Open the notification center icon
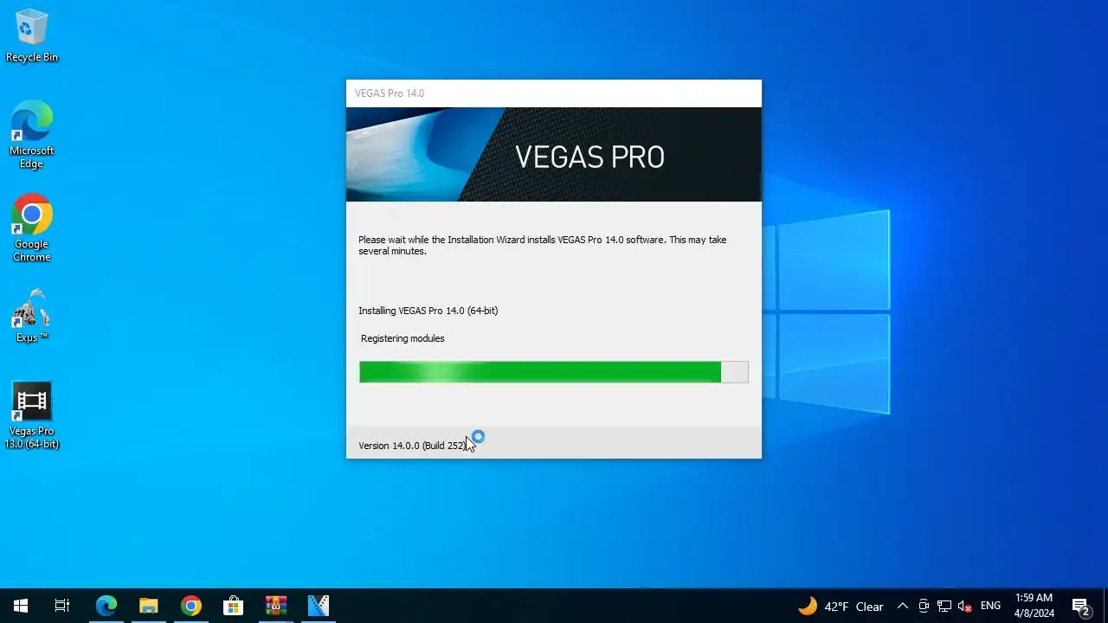The height and width of the screenshot is (623, 1108). tap(1080, 606)
